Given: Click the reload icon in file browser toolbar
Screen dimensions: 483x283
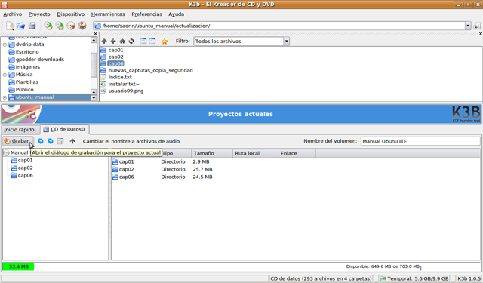Looking at the screenshot, I should tap(131, 42).
